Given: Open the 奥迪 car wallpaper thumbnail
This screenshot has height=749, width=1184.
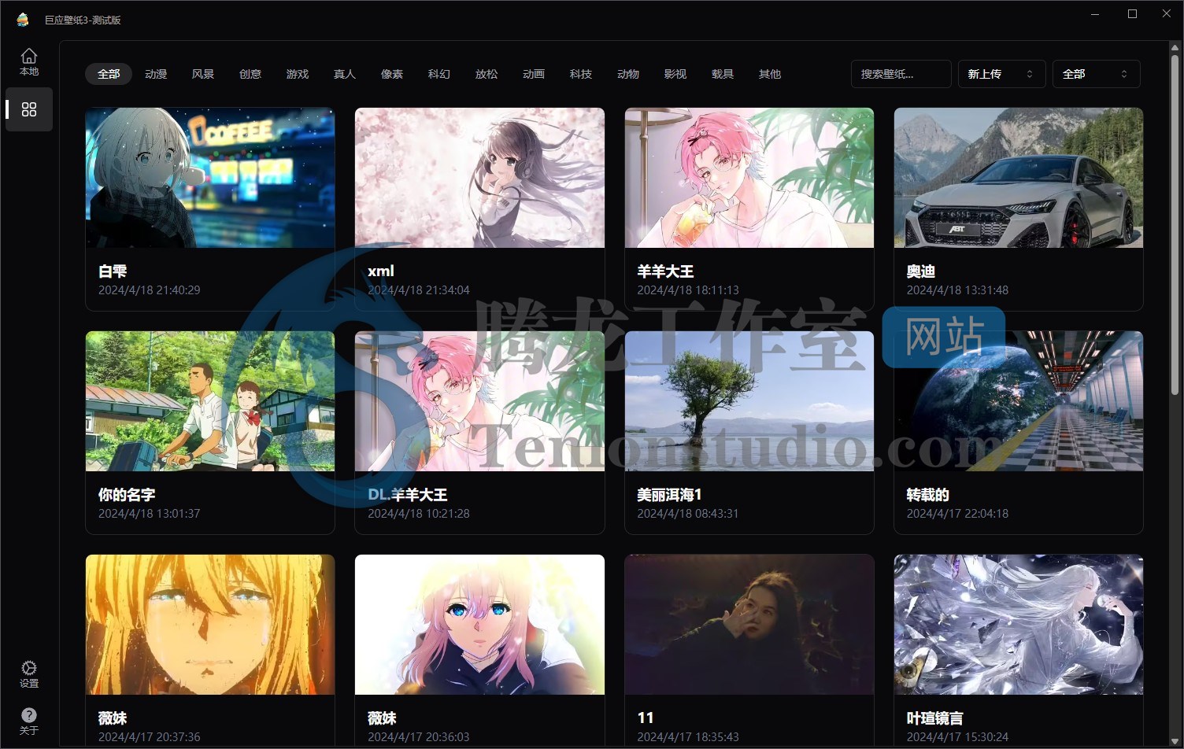Looking at the screenshot, I should pos(1019,178).
